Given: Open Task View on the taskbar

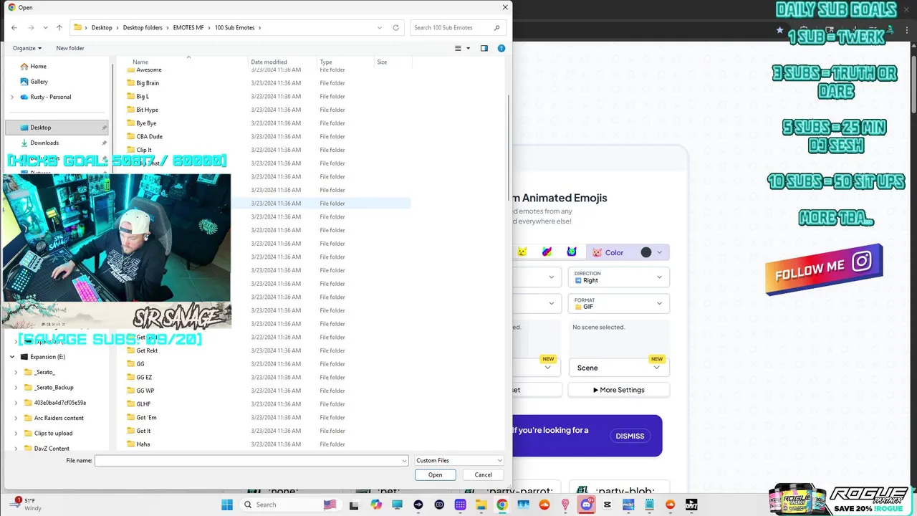Looking at the screenshot, I should (x=354, y=505).
